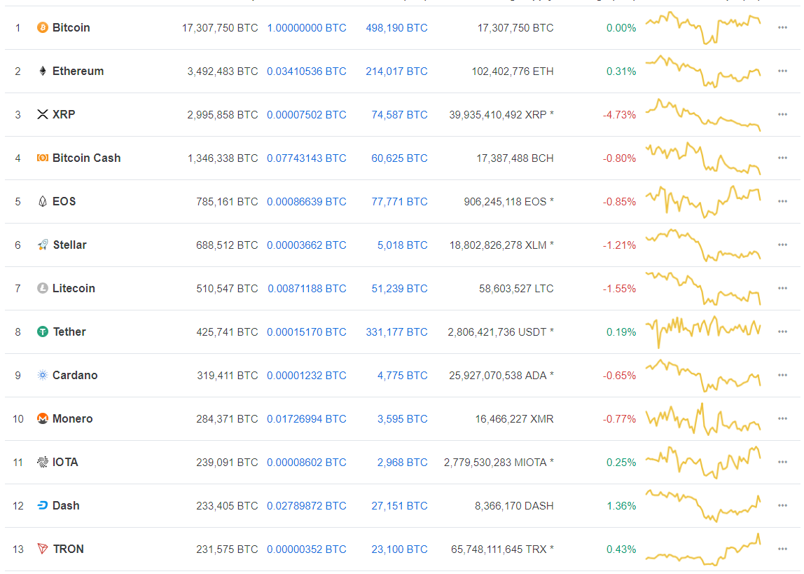The width and height of the screenshot is (804, 574).
Task: Click the Ethereum diamond logo icon
Action: point(42,71)
